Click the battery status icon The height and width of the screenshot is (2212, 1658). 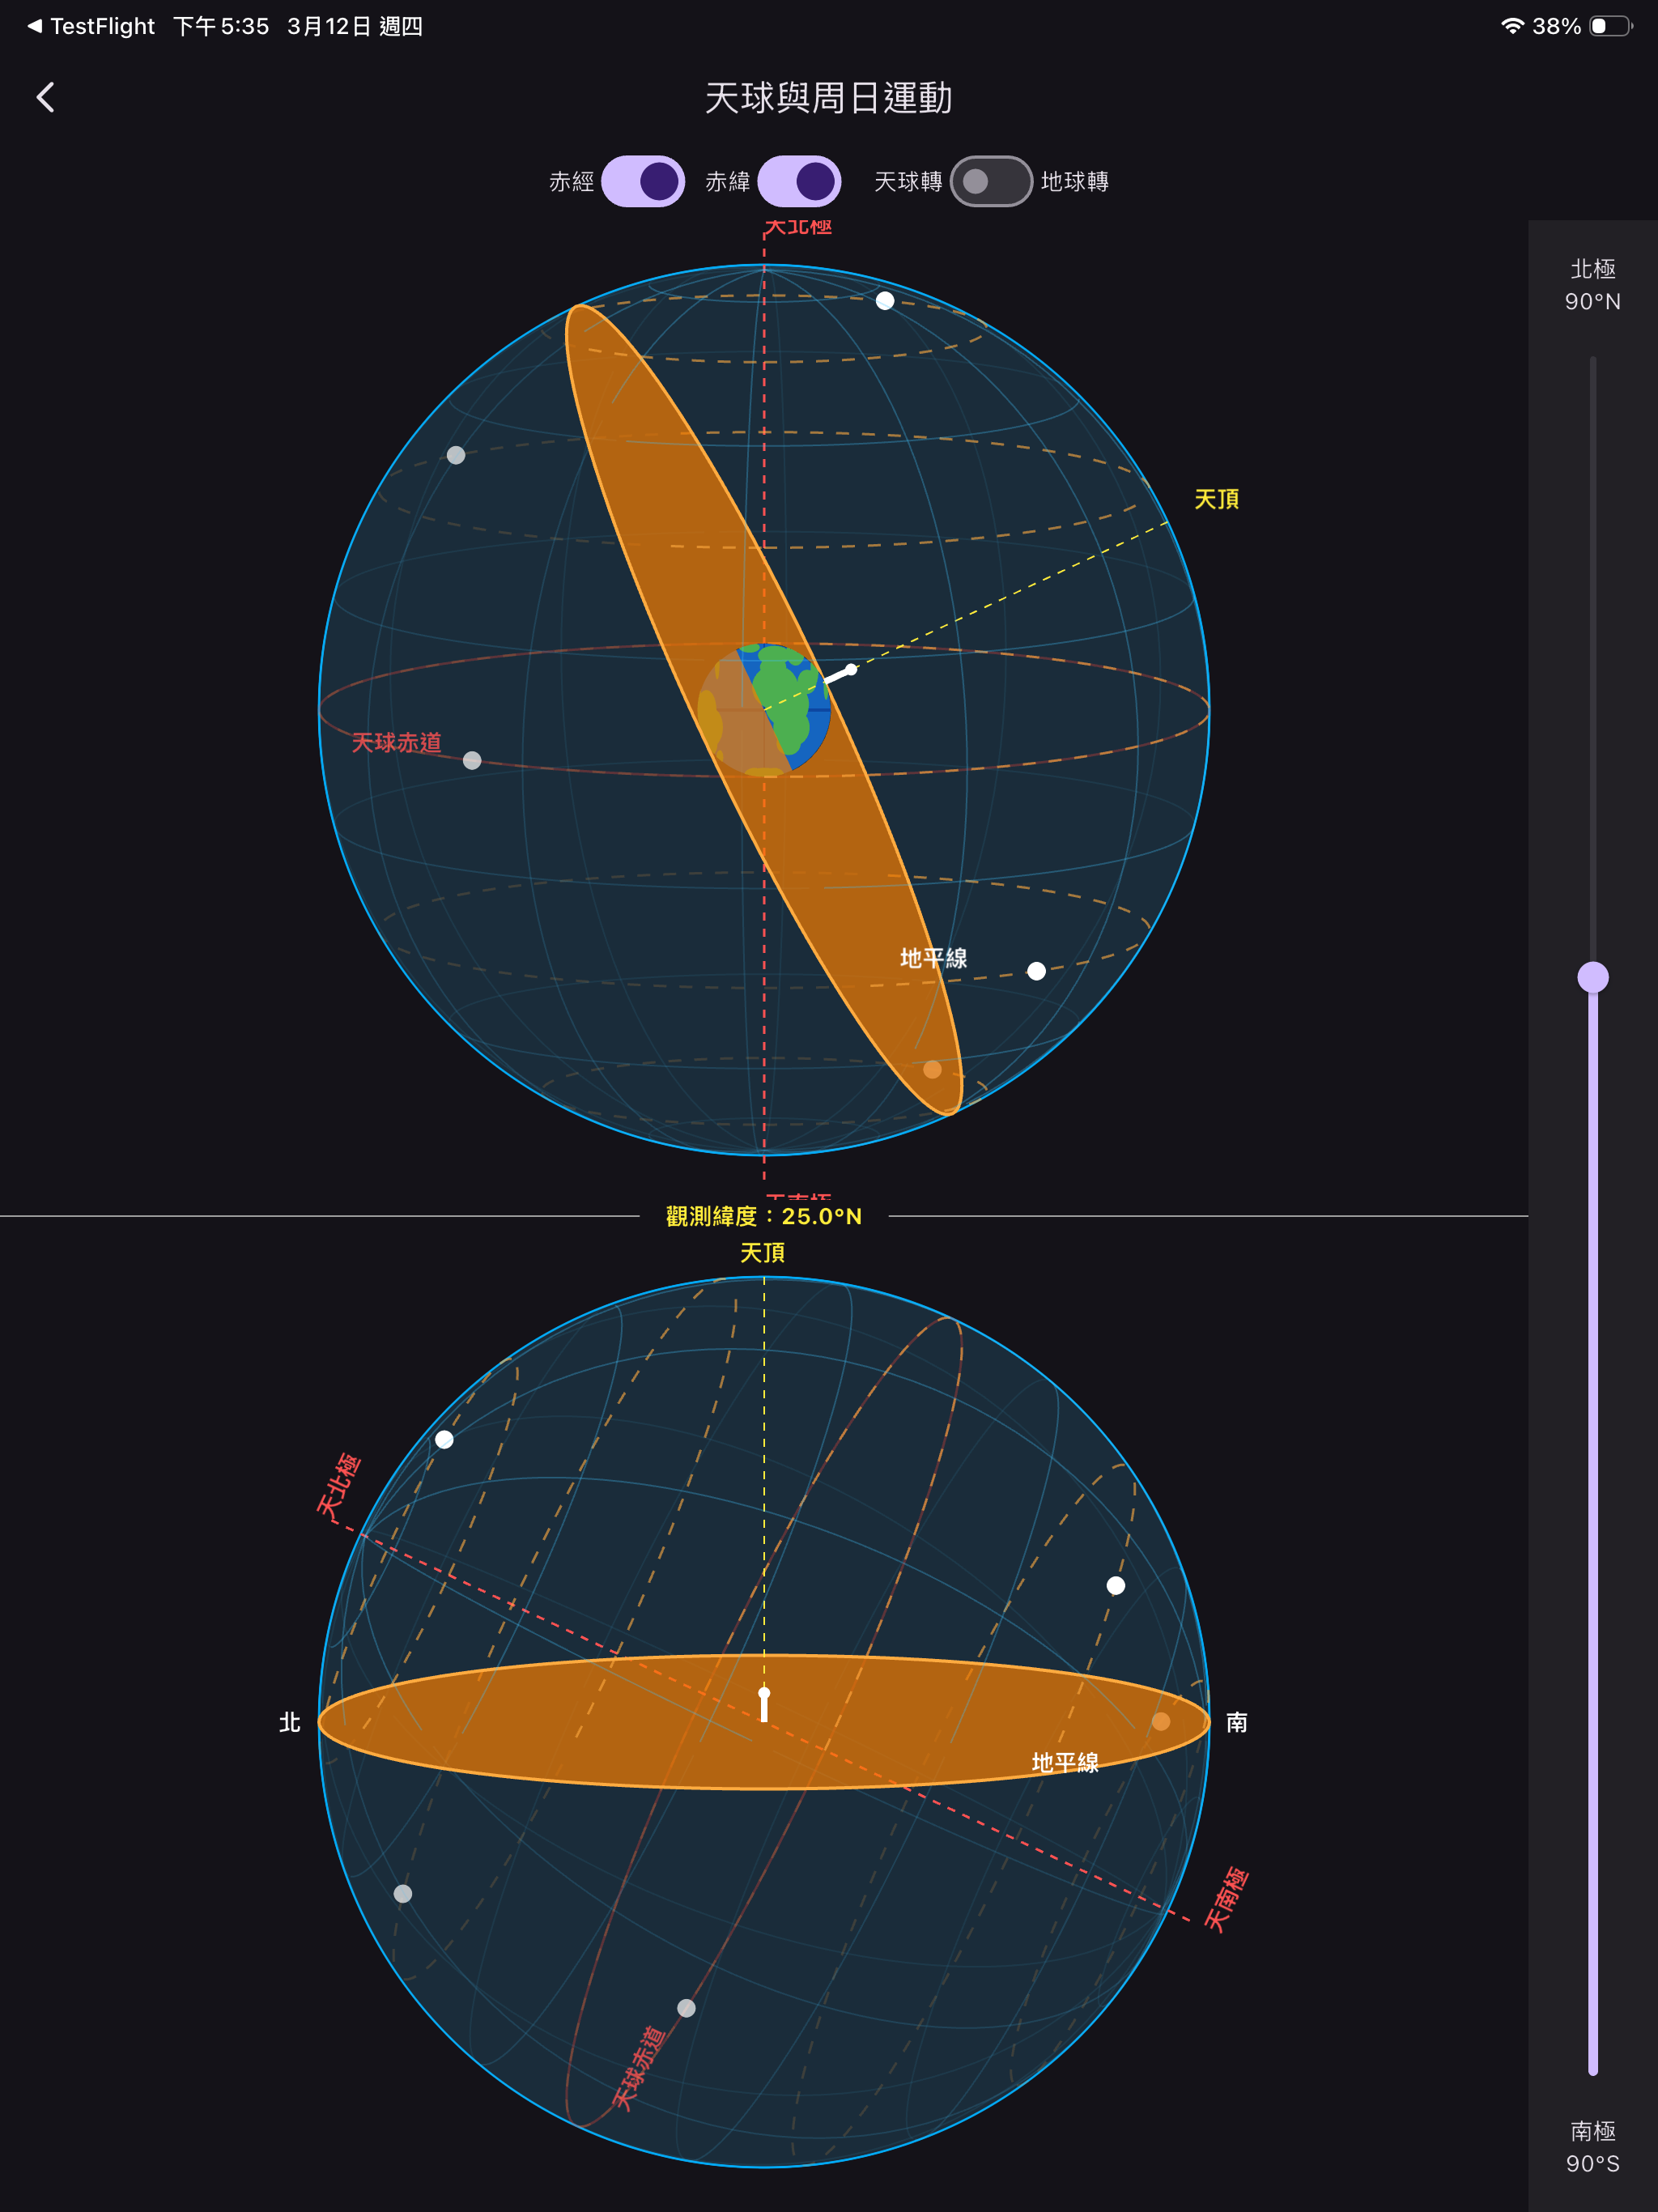click(x=1610, y=26)
